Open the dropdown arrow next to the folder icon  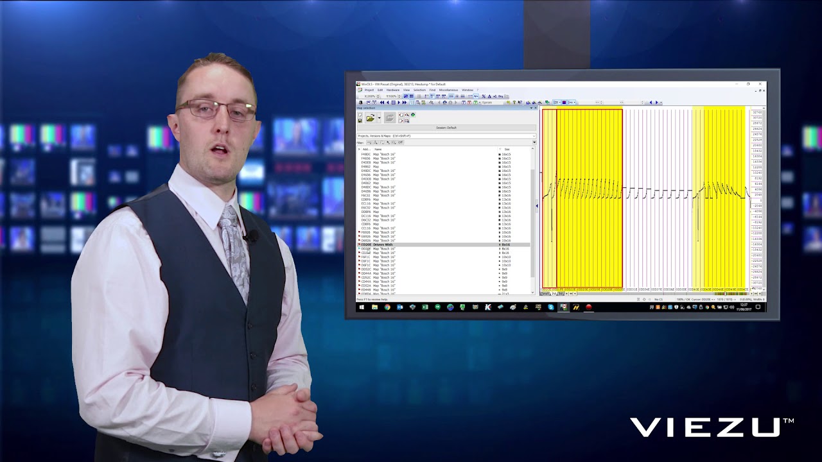click(x=379, y=118)
